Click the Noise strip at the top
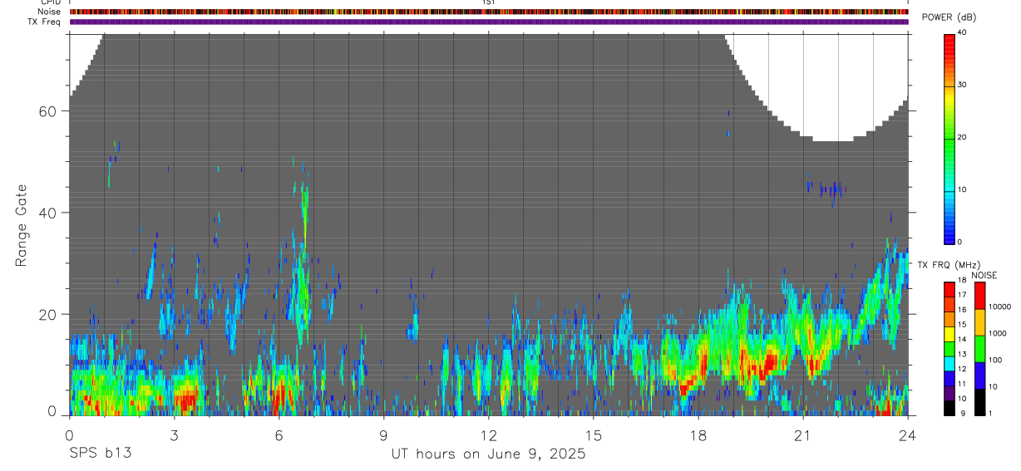This screenshot has height=471, width=1021. (x=489, y=12)
